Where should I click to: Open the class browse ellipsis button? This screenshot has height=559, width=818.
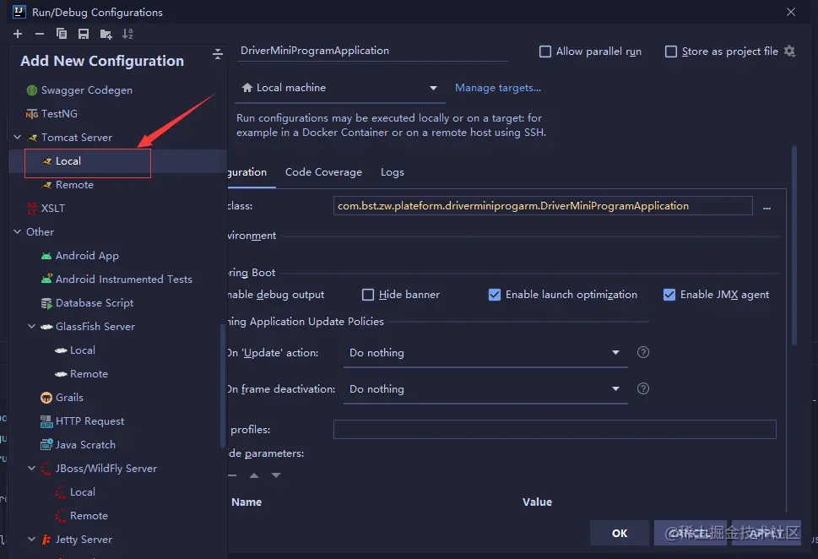(767, 207)
